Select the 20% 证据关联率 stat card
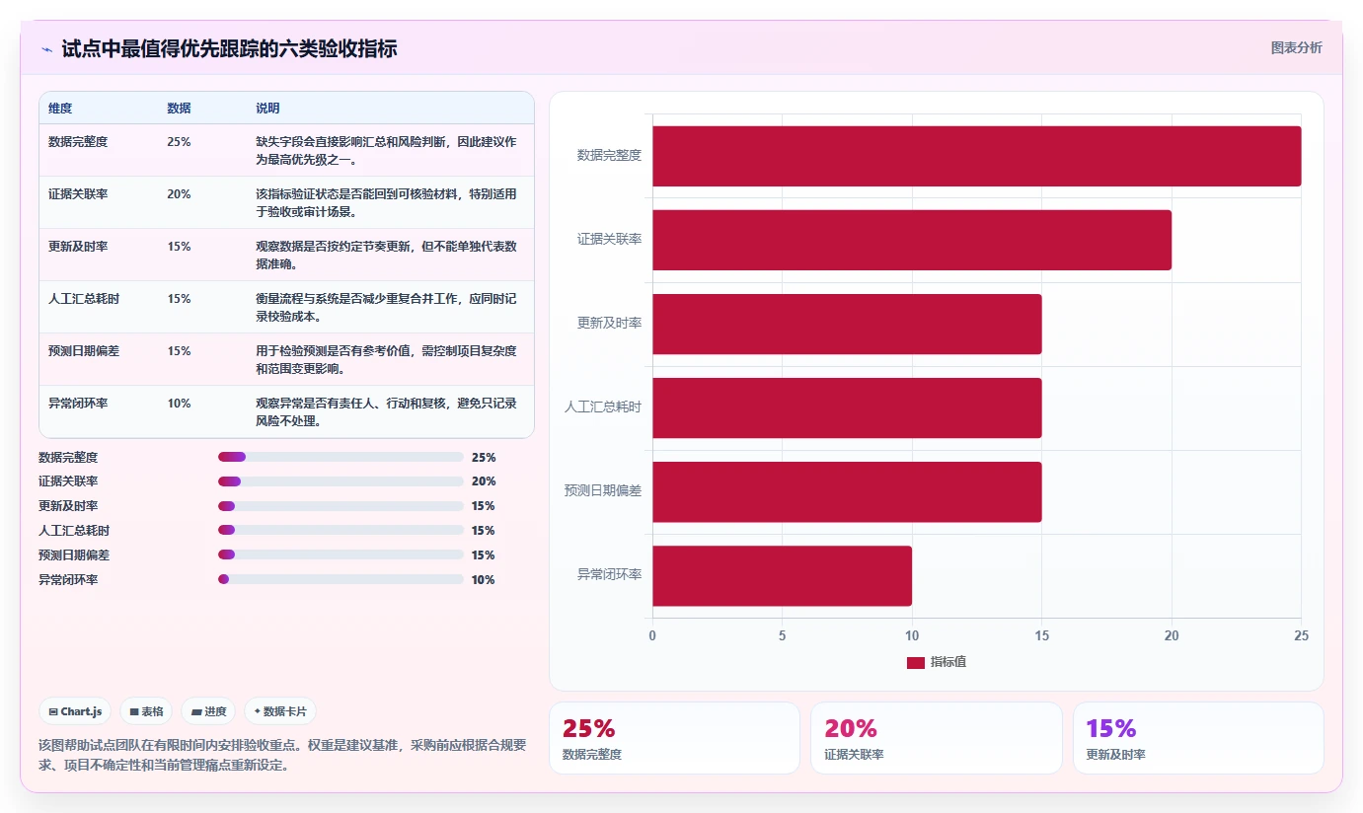The image size is (1363, 813). click(937, 738)
